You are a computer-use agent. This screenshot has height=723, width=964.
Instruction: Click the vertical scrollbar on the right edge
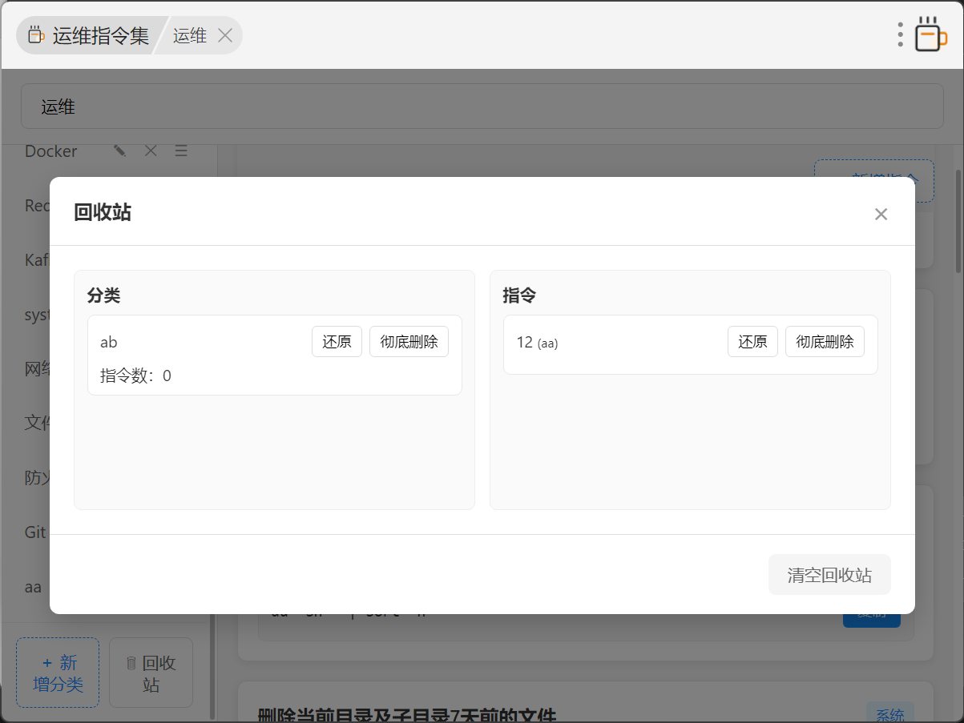click(x=958, y=221)
